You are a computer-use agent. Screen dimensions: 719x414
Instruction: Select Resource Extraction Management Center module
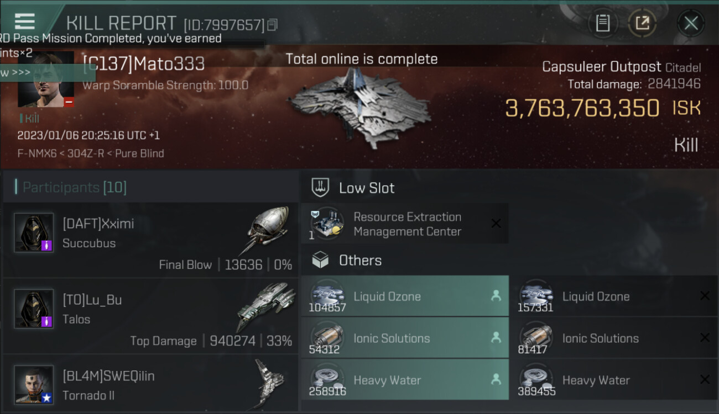(404, 224)
